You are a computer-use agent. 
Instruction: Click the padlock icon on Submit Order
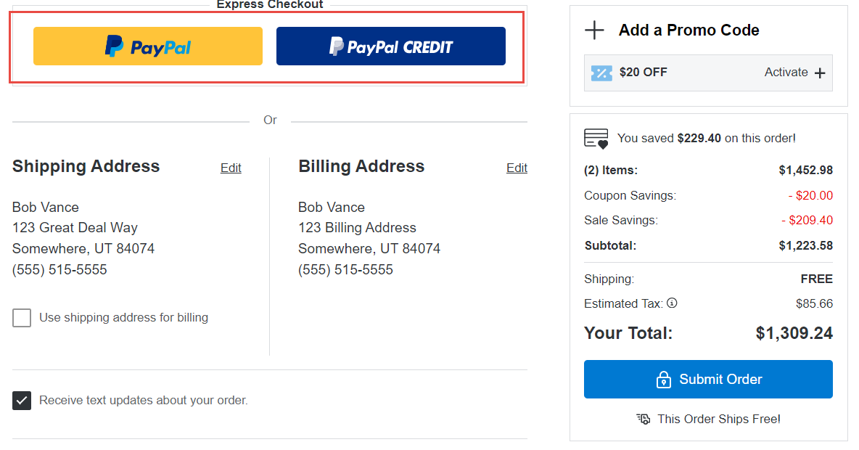pos(663,379)
